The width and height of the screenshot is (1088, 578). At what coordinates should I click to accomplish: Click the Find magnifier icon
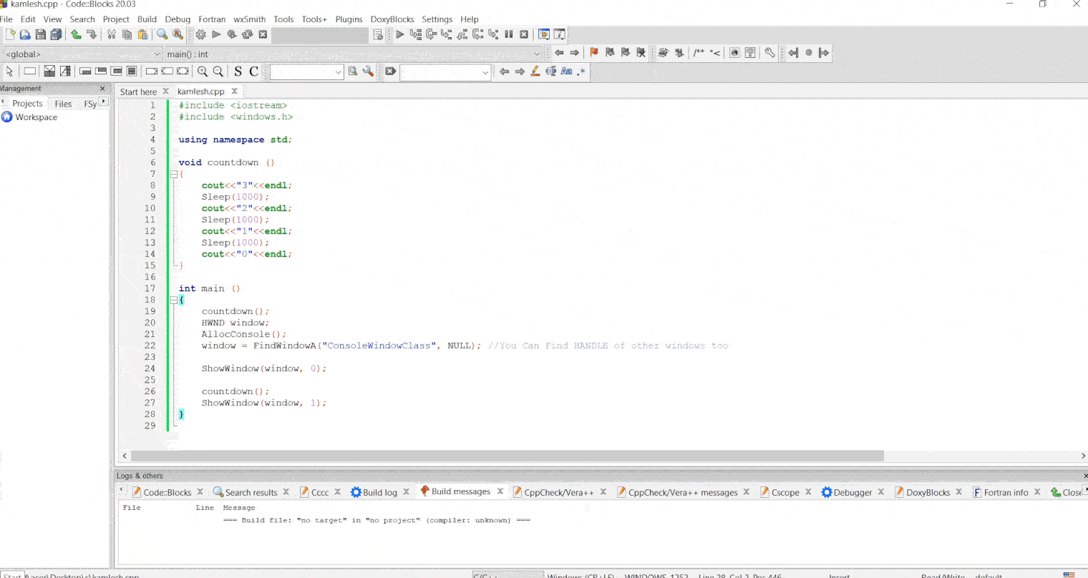click(x=162, y=34)
